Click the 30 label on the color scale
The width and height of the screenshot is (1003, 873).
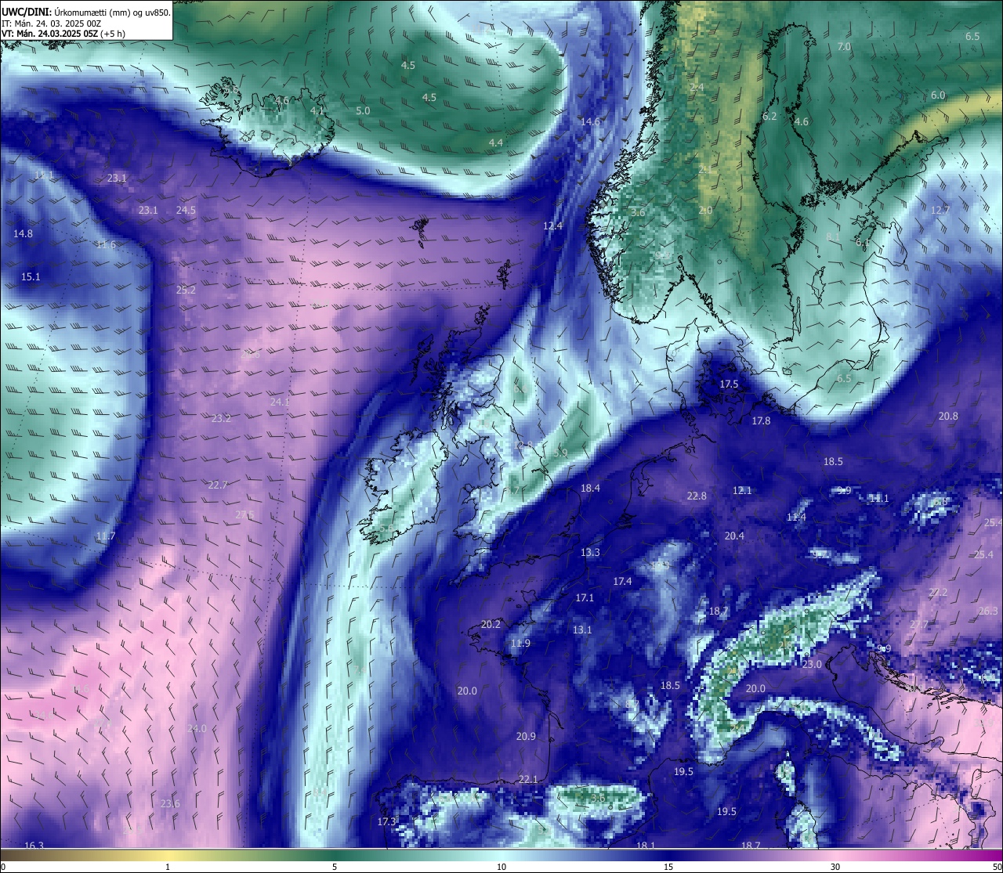835,867
